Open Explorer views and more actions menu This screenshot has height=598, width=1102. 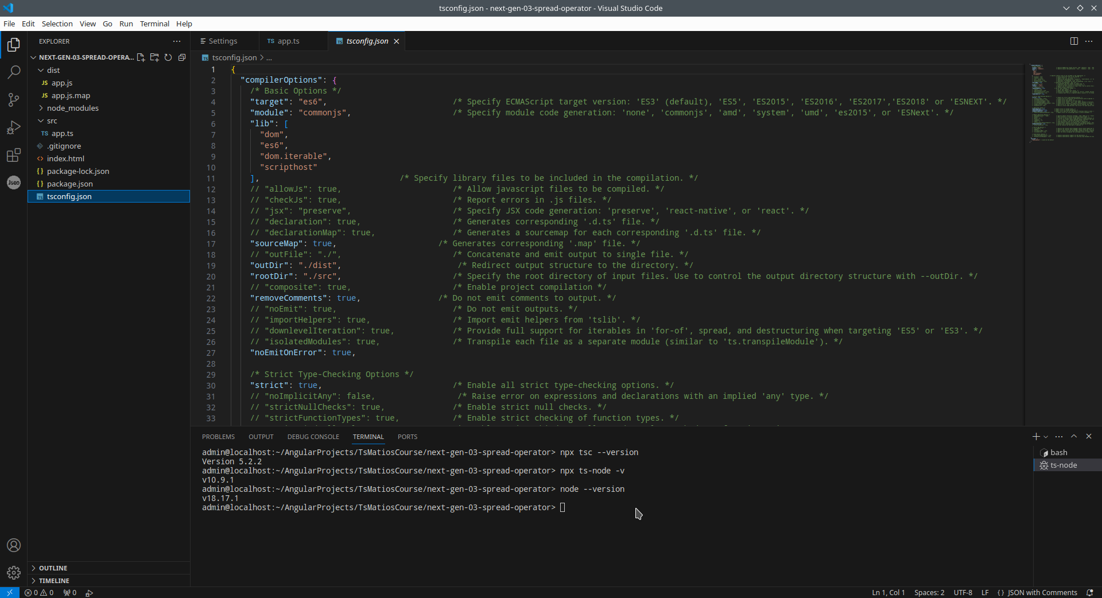(177, 41)
